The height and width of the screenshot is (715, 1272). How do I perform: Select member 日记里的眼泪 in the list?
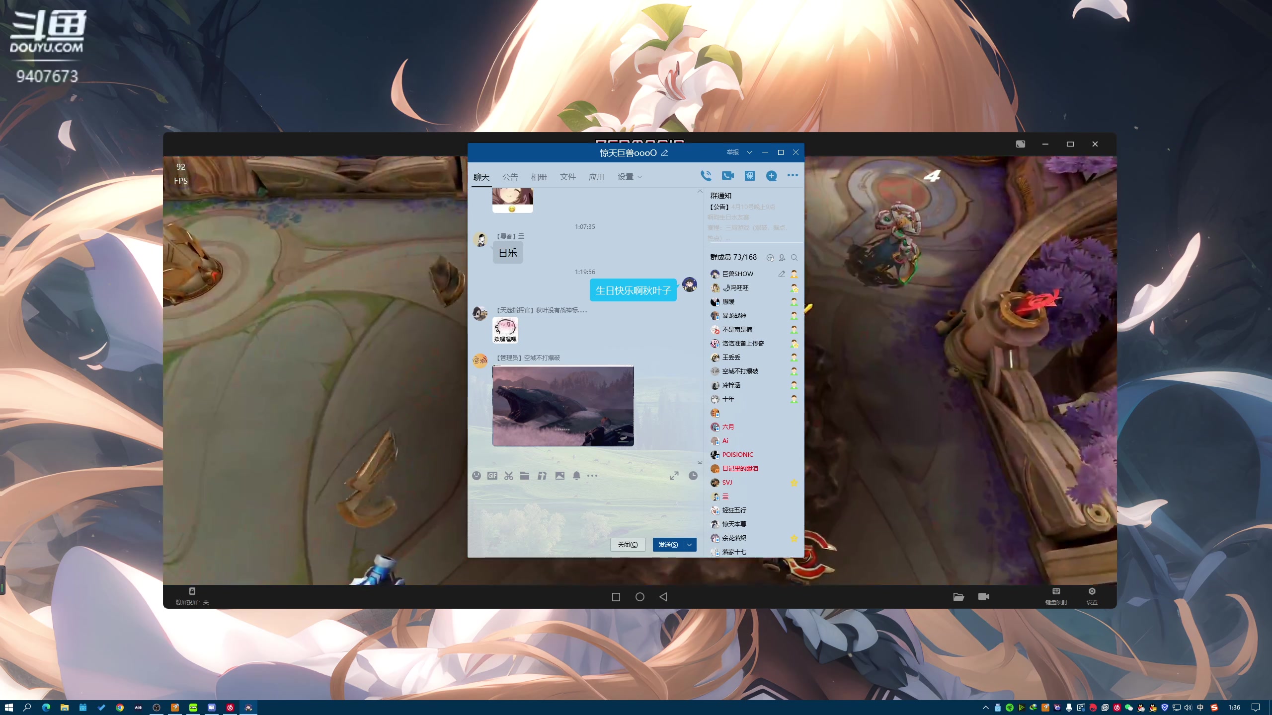click(x=753, y=469)
